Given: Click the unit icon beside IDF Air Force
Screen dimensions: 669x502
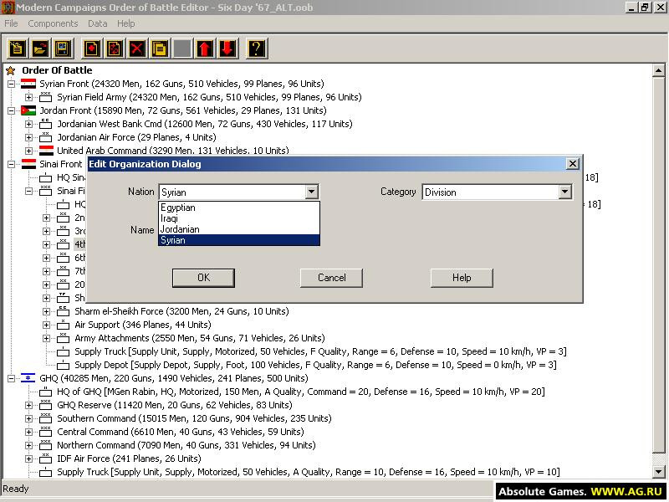Looking at the screenshot, I should point(46,458).
